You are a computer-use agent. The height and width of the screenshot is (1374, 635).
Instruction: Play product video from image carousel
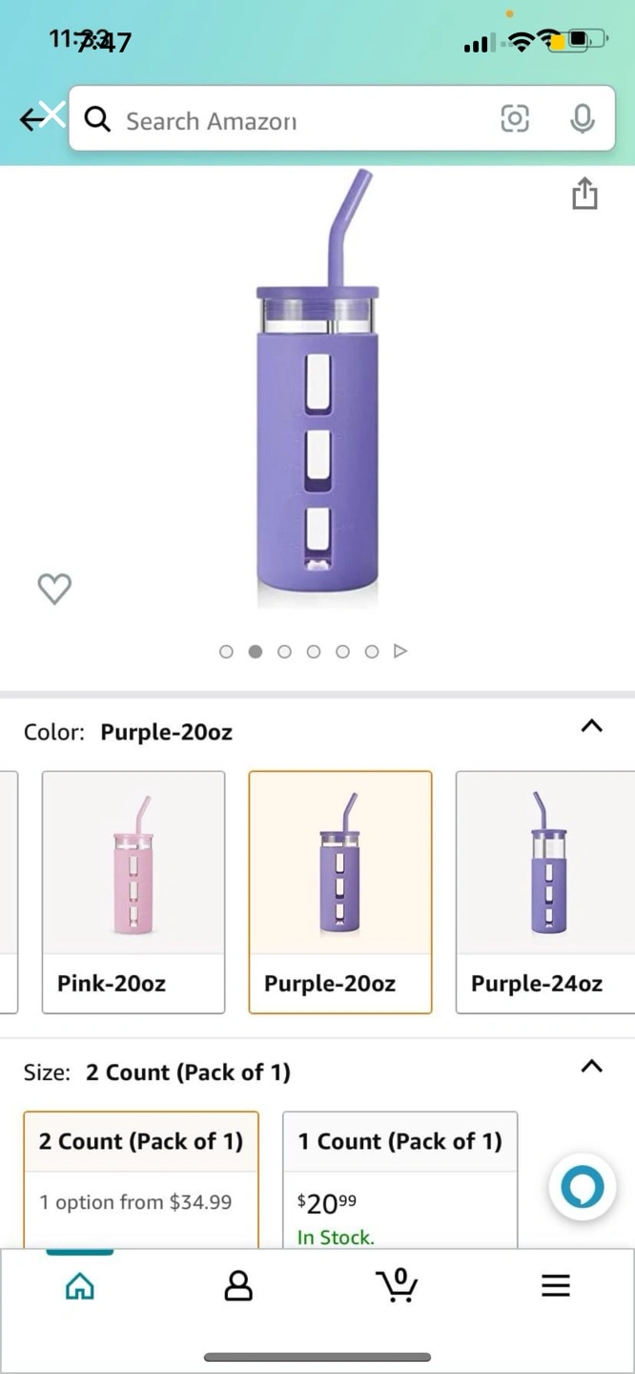pyautogui.click(x=400, y=652)
